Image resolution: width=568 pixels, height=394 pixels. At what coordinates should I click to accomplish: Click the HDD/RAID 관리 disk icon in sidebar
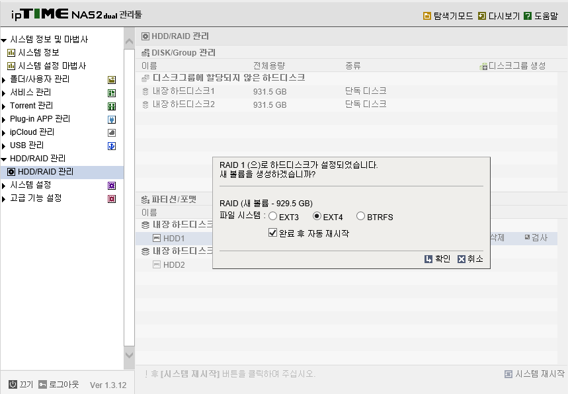tap(11, 172)
